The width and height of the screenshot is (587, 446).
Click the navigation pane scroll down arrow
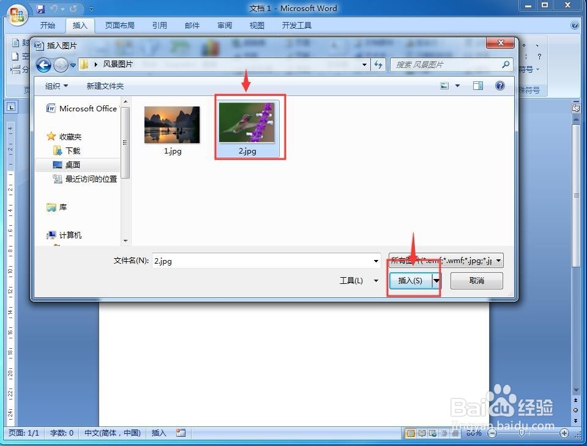[125, 240]
